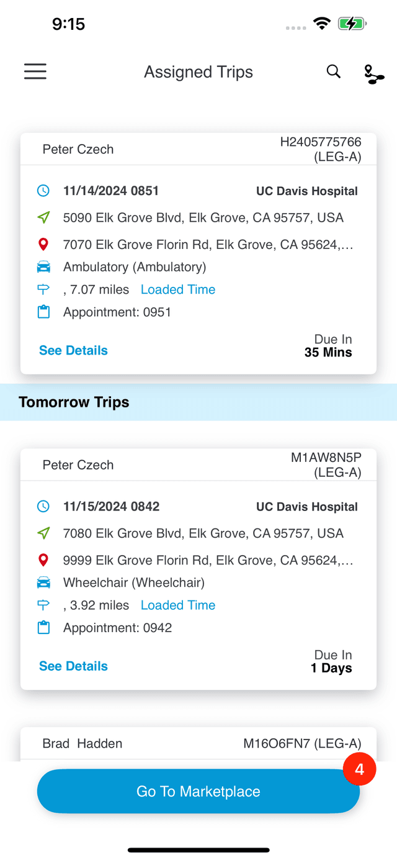Select the red drop-off pin on the first trip

[x=43, y=244]
